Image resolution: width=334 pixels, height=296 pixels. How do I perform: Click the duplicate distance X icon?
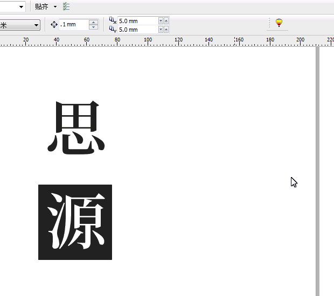coord(113,20)
